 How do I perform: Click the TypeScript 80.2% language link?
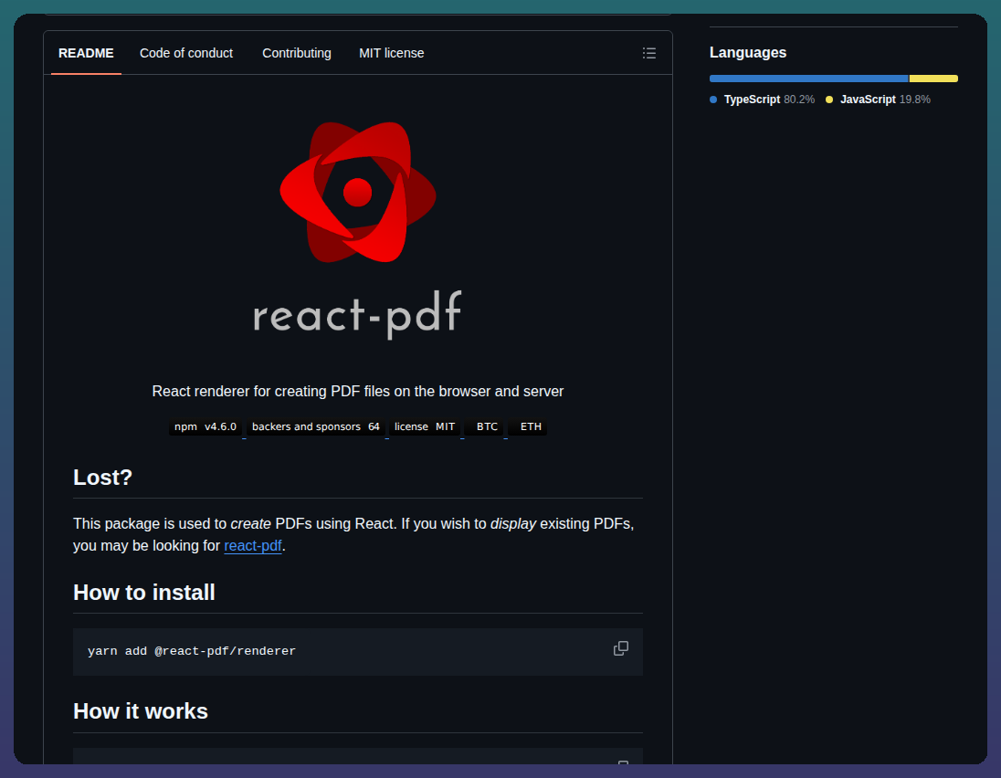click(763, 100)
